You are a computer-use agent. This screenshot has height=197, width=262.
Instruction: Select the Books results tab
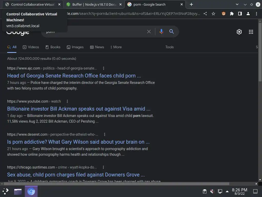(53, 47)
